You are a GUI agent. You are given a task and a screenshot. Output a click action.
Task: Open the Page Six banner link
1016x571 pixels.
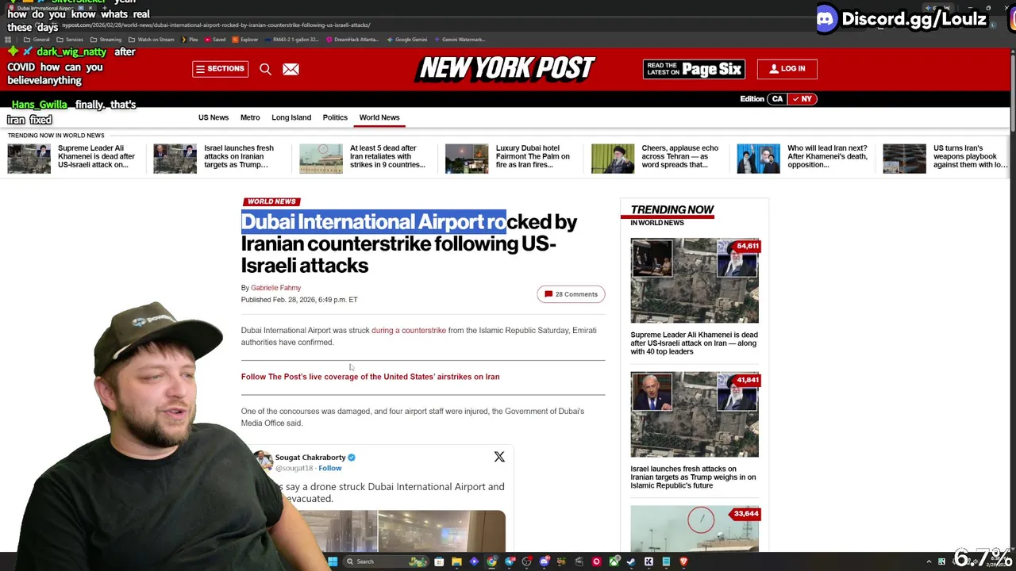[694, 69]
